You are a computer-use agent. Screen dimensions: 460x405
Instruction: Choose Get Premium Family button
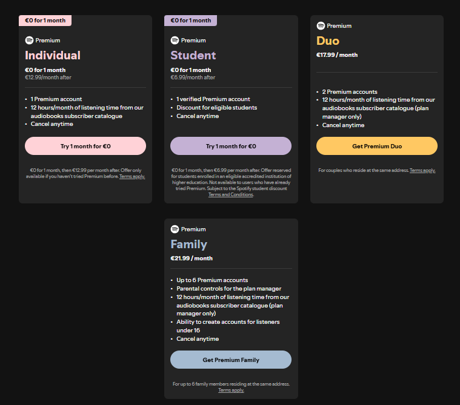(230, 360)
